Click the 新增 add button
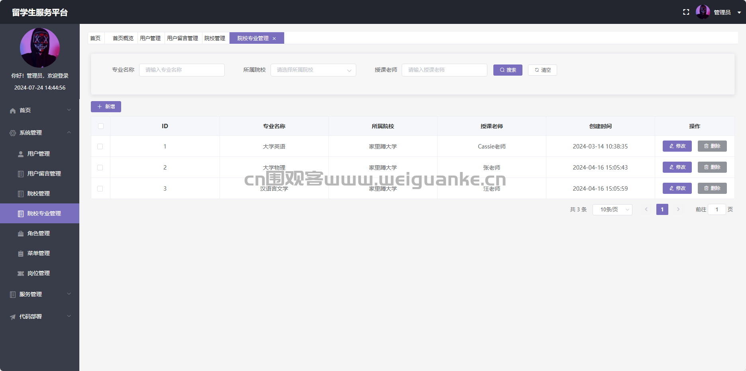Image resolution: width=746 pixels, height=371 pixels. click(106, 107)
